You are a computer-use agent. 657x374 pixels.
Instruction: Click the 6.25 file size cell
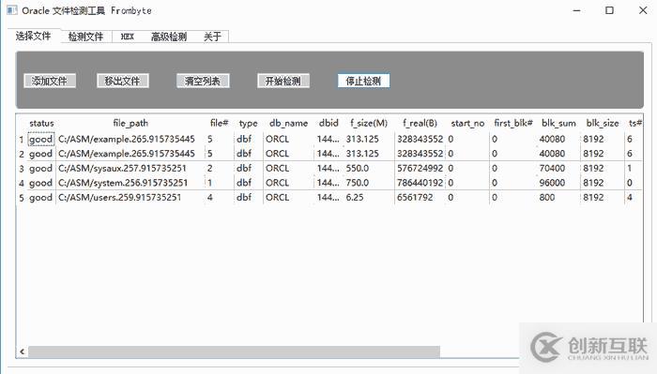(x=355, y=198)
